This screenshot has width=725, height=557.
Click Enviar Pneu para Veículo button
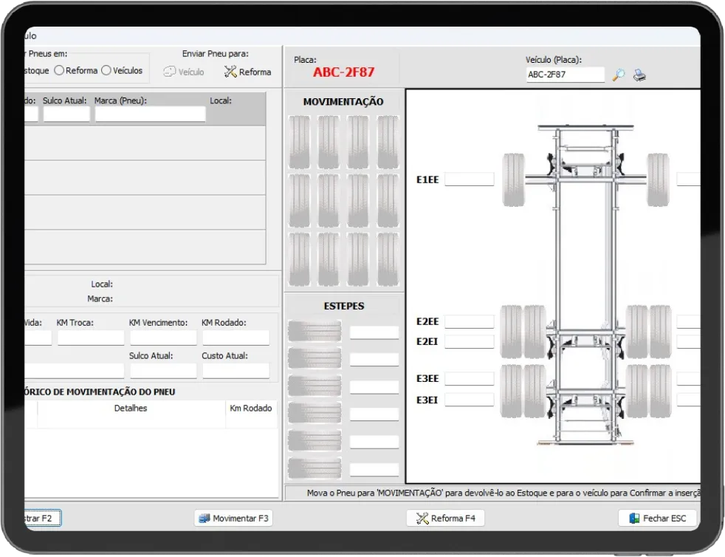[184, 72]
